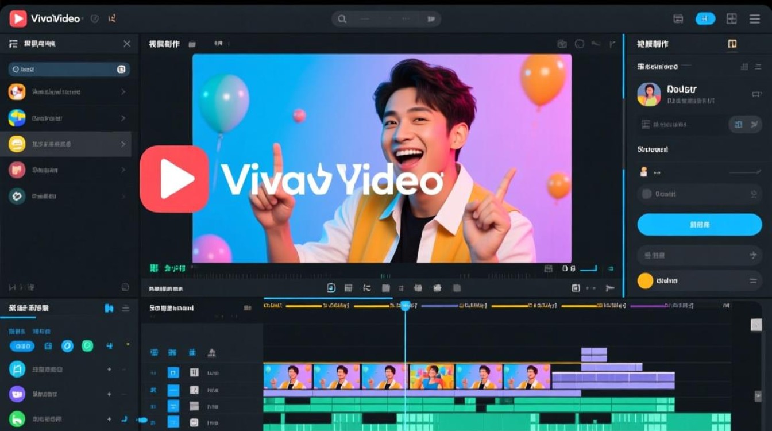This screenshot has height=431, width=772.
Task: Select the highlighted left list row with the yellow icon
Action: tap(66, 144)
